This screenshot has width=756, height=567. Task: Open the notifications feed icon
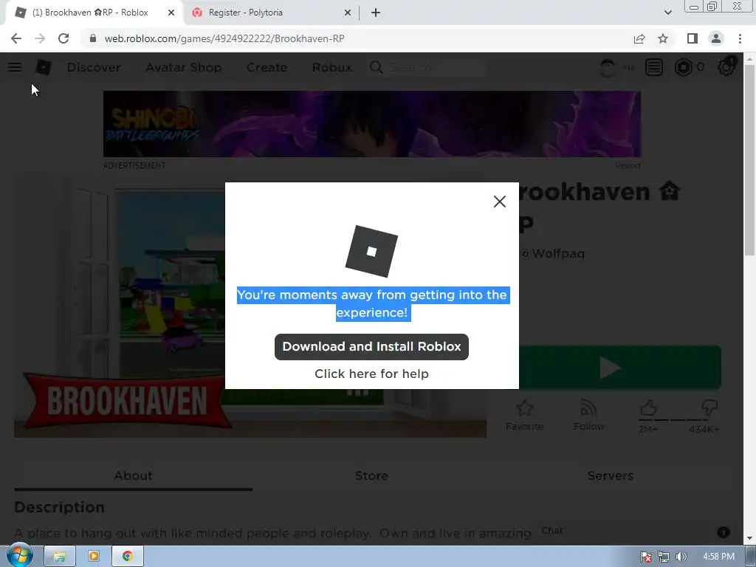coord(654,67)
